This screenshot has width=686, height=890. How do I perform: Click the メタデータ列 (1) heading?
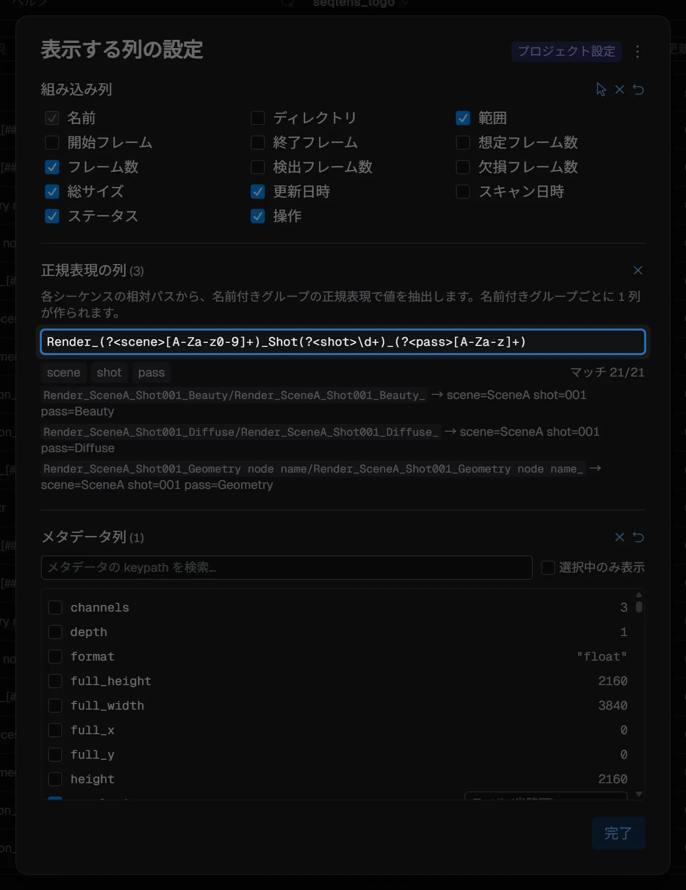[x=92, y=537]
